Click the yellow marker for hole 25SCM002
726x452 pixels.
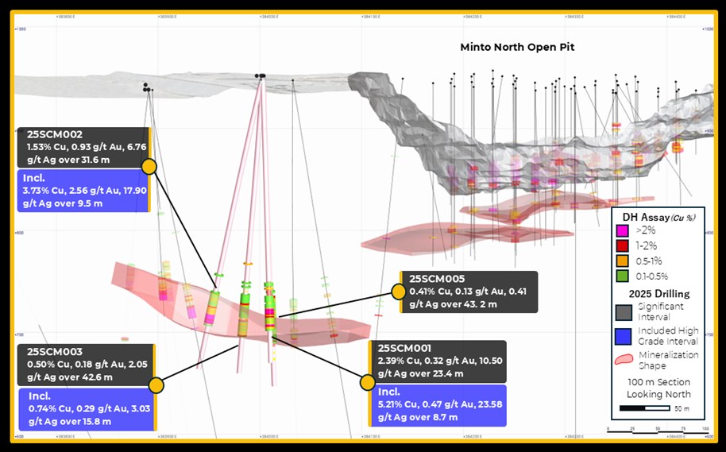click(149, 166)
